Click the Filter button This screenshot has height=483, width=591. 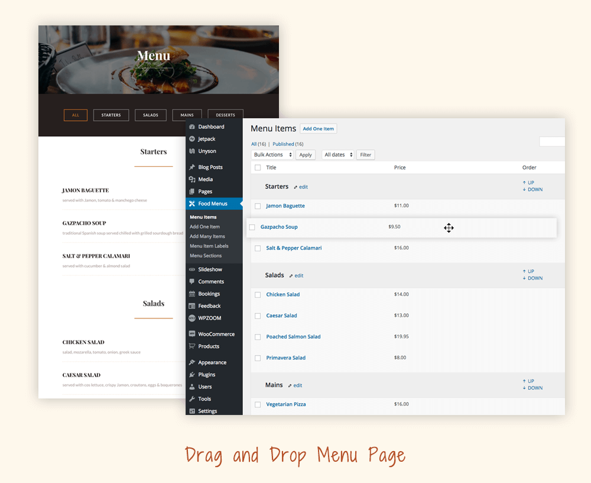click(x=366, y=154)
